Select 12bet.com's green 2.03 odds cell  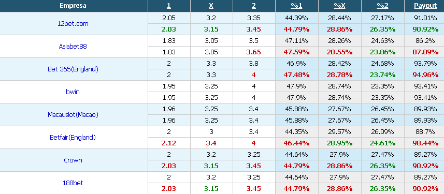[x=169, y=29]
